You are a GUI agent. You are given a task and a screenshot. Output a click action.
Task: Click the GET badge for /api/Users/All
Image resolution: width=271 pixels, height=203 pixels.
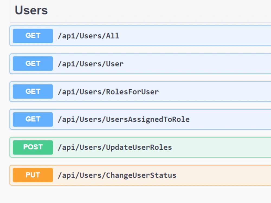pyautogui.click(x=33, y=36)
